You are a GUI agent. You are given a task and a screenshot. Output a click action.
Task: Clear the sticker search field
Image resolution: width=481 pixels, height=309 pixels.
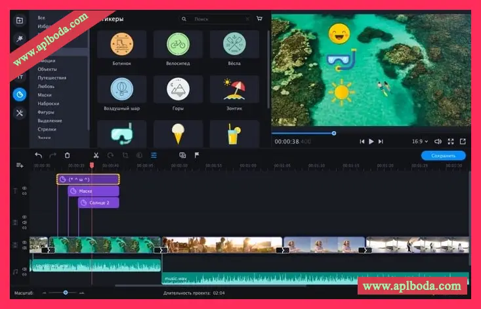(247, 19)
